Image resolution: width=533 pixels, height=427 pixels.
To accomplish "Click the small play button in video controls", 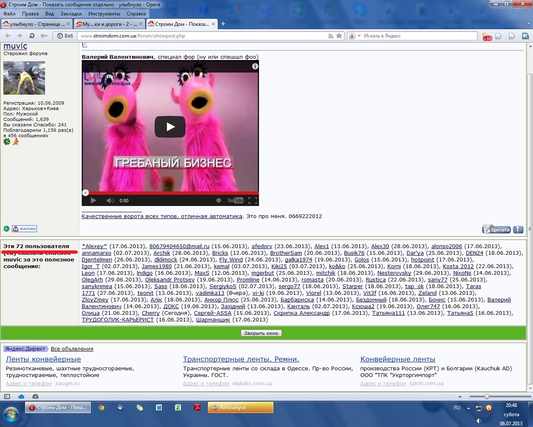I will (x=93, y=201).
